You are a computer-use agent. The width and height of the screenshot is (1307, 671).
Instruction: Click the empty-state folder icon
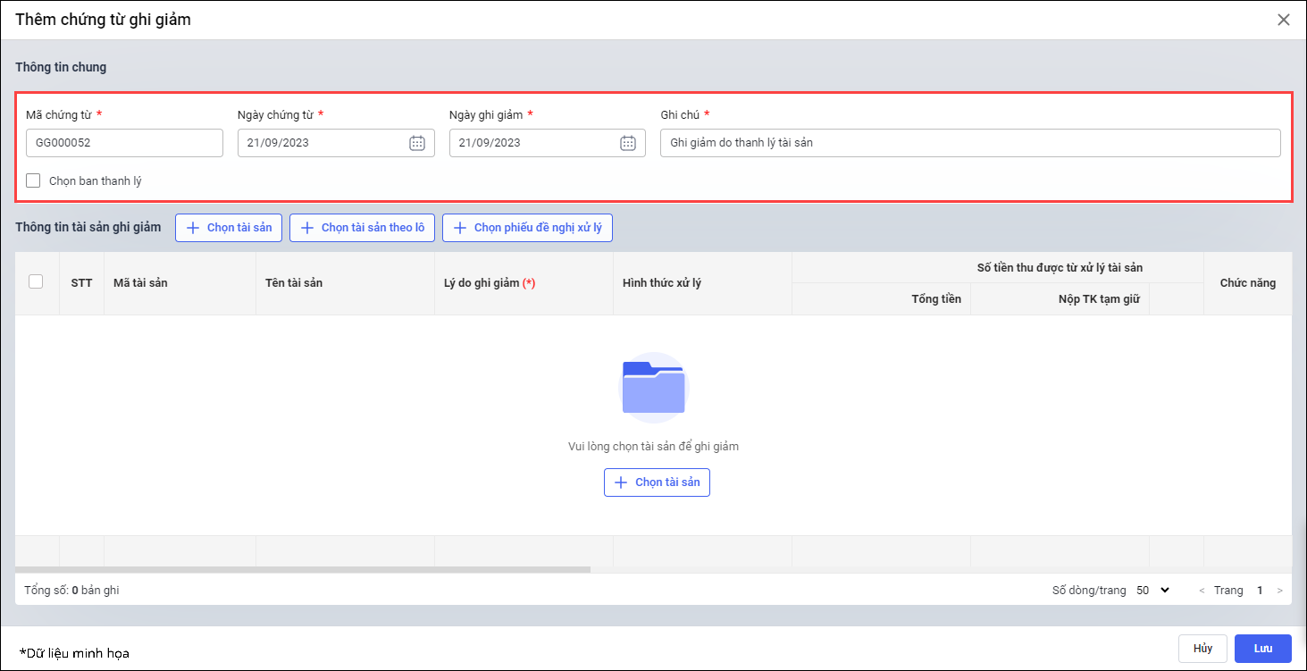point(654,388)
